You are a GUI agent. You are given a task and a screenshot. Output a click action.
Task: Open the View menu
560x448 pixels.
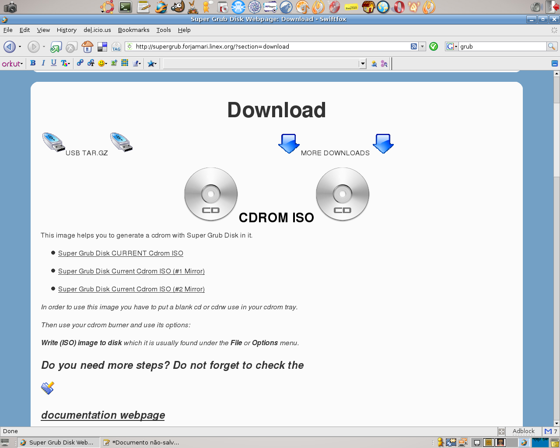43,30
